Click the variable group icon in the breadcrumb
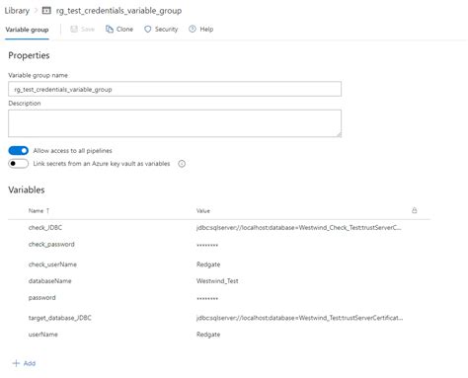This screenshot has height=378, width=468. [46, 11]
